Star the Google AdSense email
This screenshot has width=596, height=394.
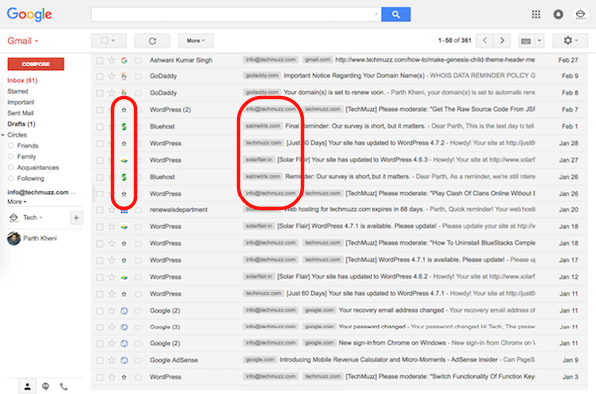click(112, 360)
